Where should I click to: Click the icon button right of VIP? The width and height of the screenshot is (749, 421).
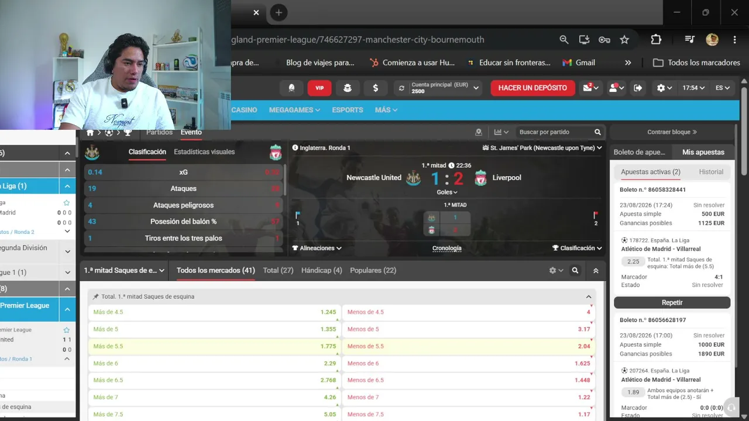pos(348,88)
